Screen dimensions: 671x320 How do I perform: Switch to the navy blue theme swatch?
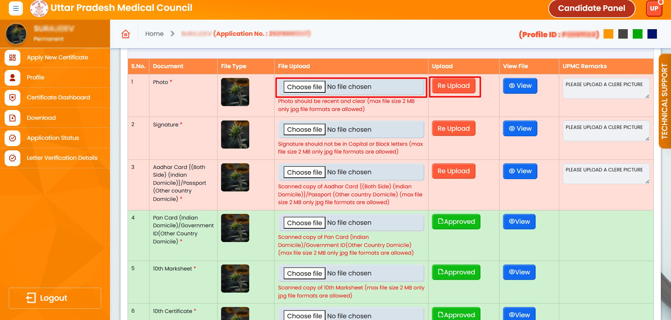[x=652, y=34]
